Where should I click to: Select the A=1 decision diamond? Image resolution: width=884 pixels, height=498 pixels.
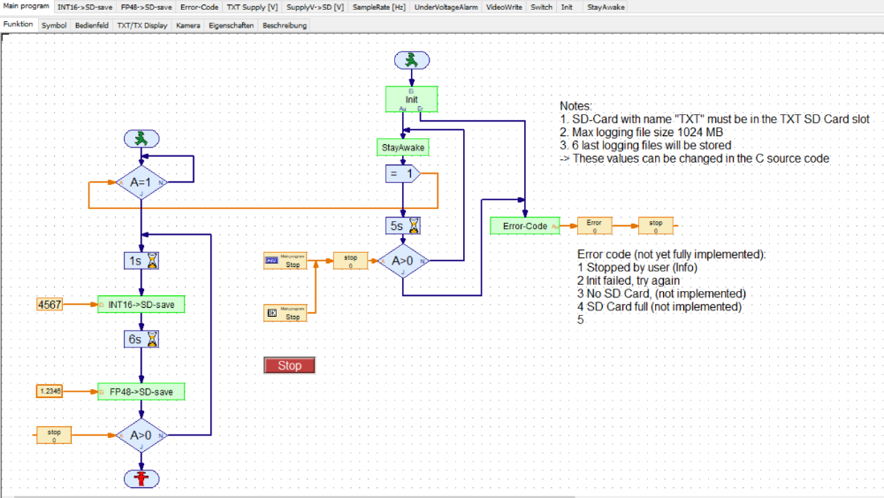click(x=141, y=182)
